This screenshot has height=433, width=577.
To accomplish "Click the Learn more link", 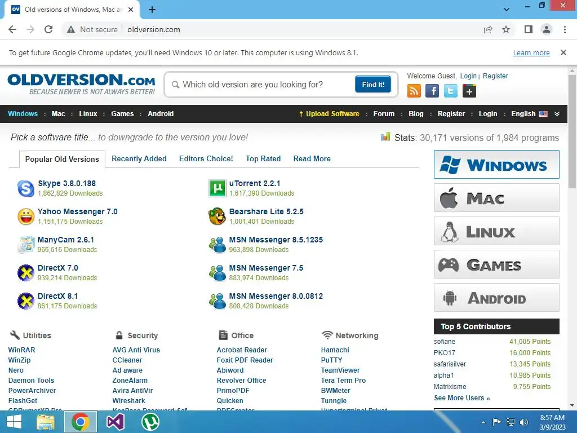I will point(531,52).
